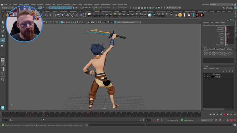Viewport: 237px width, 133px height.
Task: Toggle visibility of Geo_lyr layer
Action: tap(204, 77)
